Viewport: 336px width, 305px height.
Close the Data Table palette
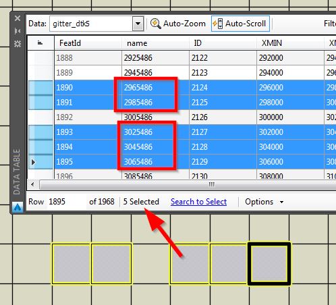pos(18,18)
